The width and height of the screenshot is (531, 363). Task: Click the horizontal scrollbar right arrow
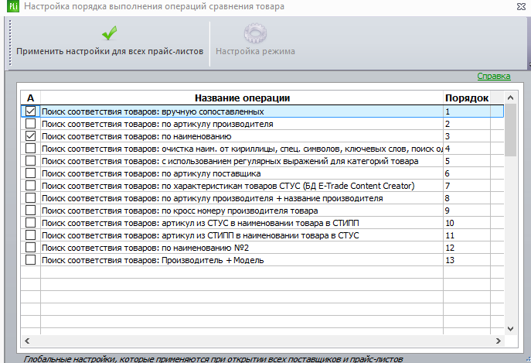point(499,341)
